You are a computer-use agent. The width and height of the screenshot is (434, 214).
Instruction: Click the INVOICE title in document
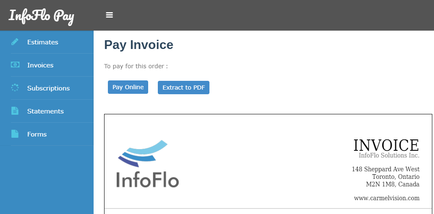click(386, 145)
